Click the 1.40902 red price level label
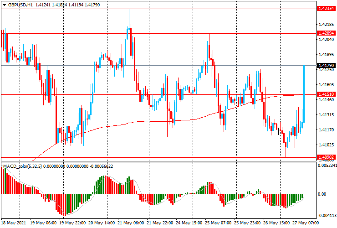 (326, 157)
